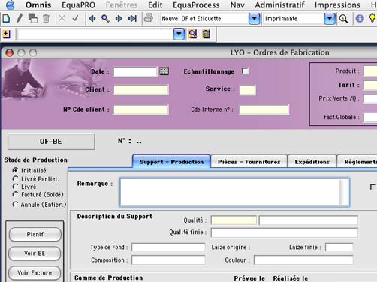
Task: Select the Facturé (Soldé) radio button
Action: tap(15, 194)
